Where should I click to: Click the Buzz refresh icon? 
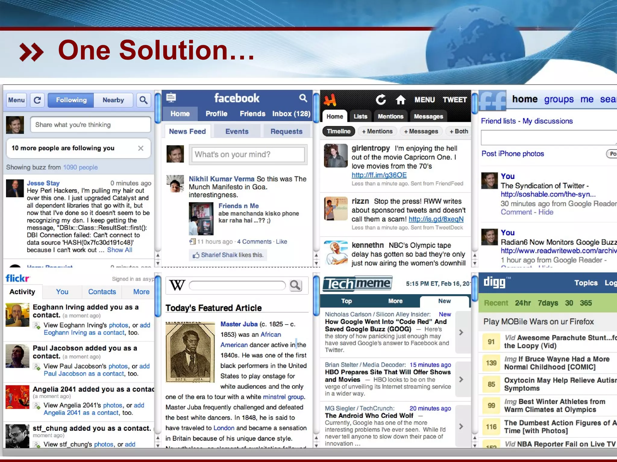tap(37, 100)
